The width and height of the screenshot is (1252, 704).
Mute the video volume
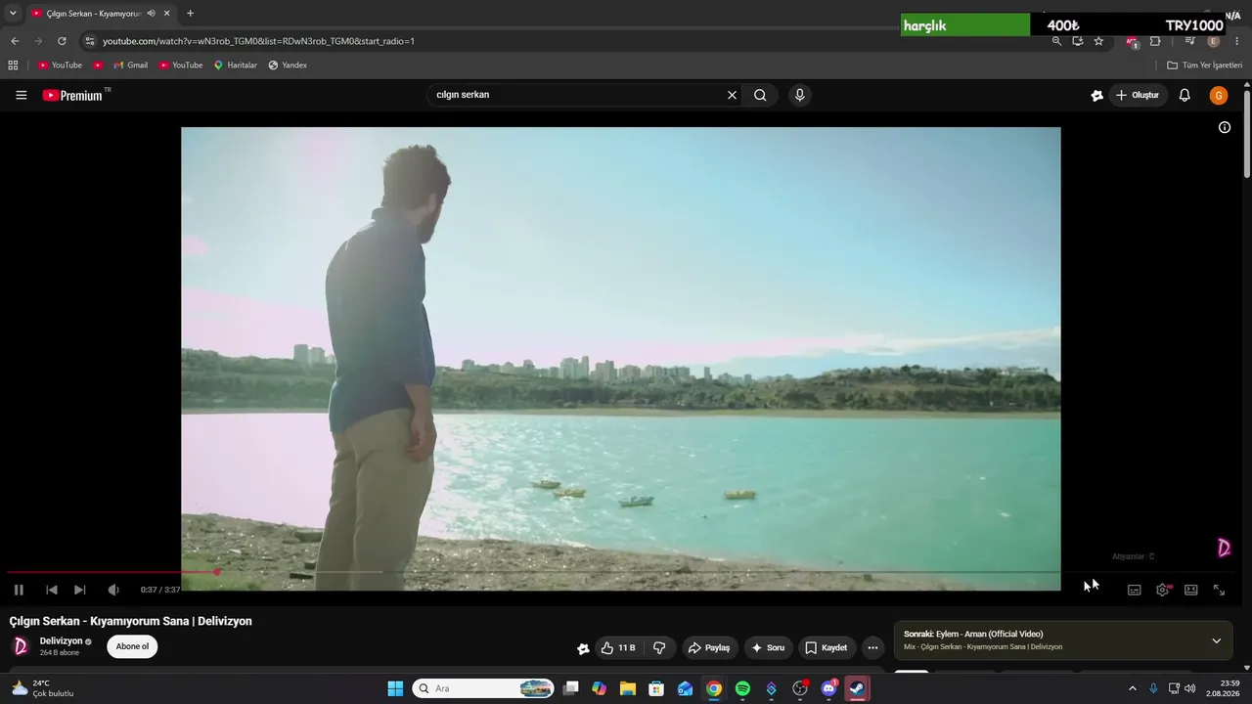click(x=113, y=590)
